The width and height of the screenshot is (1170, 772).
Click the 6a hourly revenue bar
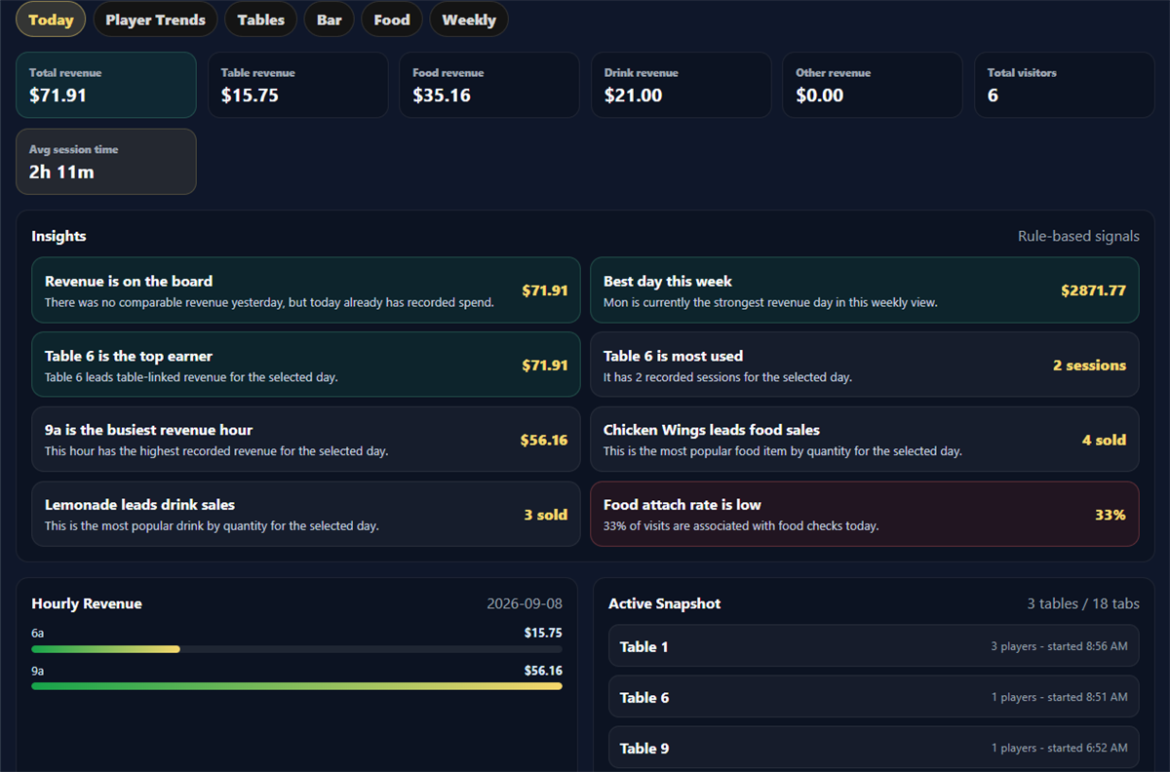tap(296, 649)
